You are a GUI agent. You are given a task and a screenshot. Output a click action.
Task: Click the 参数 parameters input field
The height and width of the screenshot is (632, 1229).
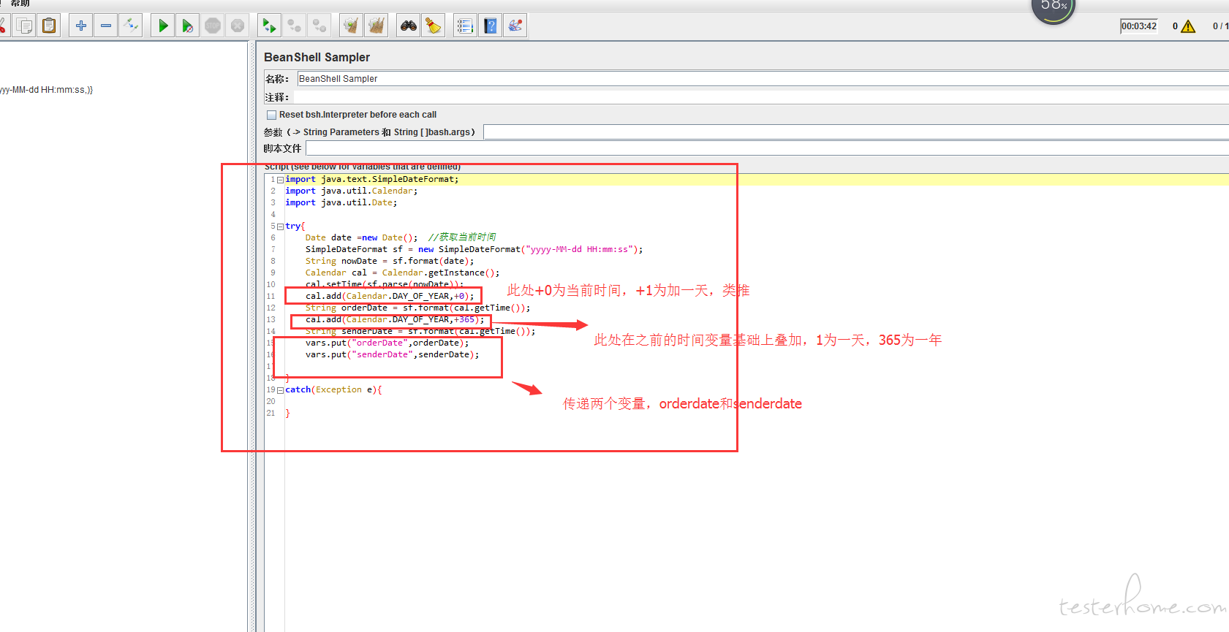tap(856, 132)
